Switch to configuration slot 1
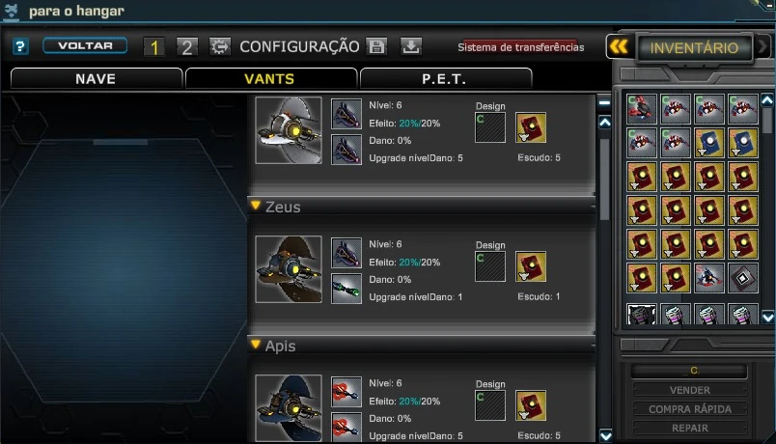Screen dimensions: 776x444 click(x=153, y=47)
